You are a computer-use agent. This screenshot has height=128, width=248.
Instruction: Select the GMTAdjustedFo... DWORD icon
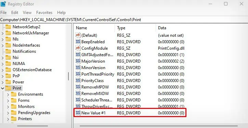pos(78,54)
